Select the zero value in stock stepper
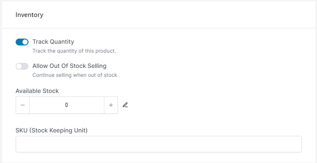This screenshot has height=163, width=317. [67, 105]
